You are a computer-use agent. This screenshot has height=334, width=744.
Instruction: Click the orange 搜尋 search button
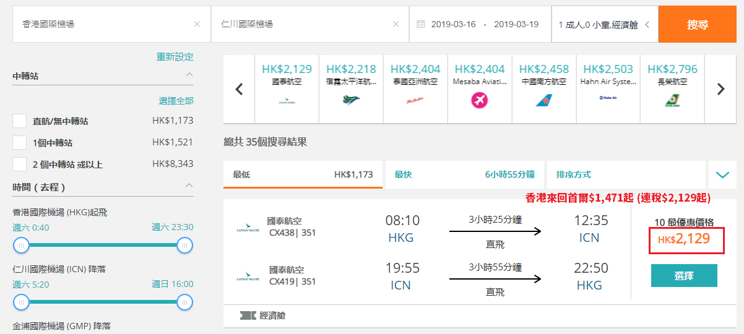click(x=698, y=25)
